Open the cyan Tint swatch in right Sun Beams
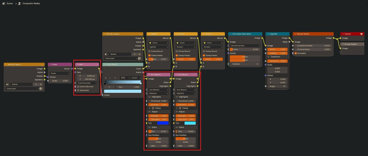The height and width of the screenshot is (156, 368). click(x=190, y=123)
